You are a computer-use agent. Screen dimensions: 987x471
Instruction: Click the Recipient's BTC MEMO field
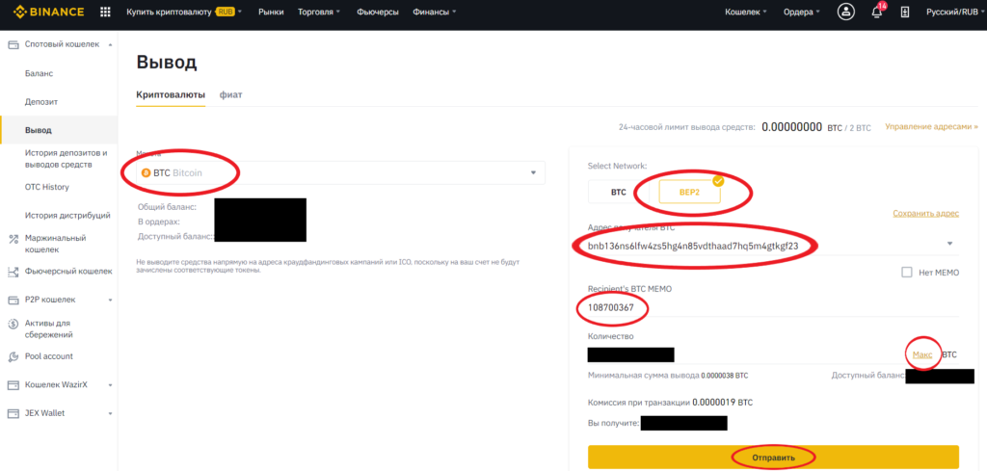[773, 308]
